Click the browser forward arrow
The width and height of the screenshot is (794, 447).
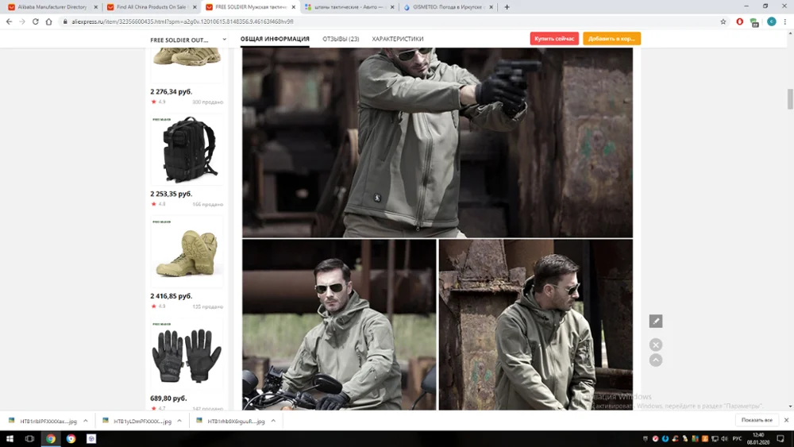(x=22, y=21)
